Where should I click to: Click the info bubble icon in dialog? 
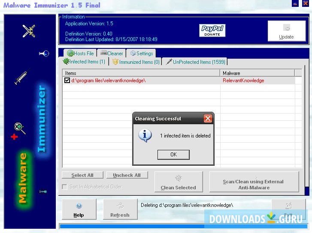click(145, 135)
